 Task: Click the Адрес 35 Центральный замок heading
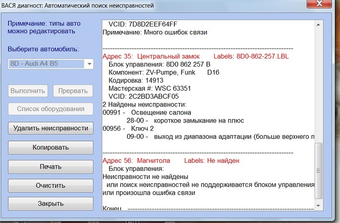tap(151, 56)
